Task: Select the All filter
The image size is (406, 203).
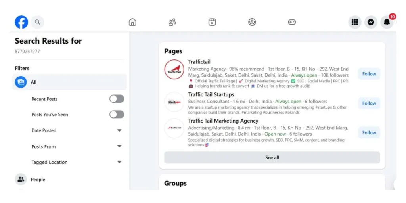Action: tap(34, 82)
